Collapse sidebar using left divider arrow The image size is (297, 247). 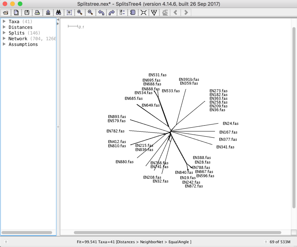point(58,19)
